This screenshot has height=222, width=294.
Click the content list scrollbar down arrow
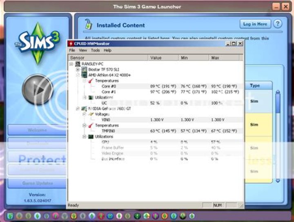tap(278, 180)
